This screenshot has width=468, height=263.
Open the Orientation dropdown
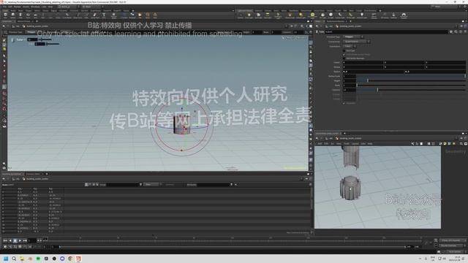tap(350, 47)
